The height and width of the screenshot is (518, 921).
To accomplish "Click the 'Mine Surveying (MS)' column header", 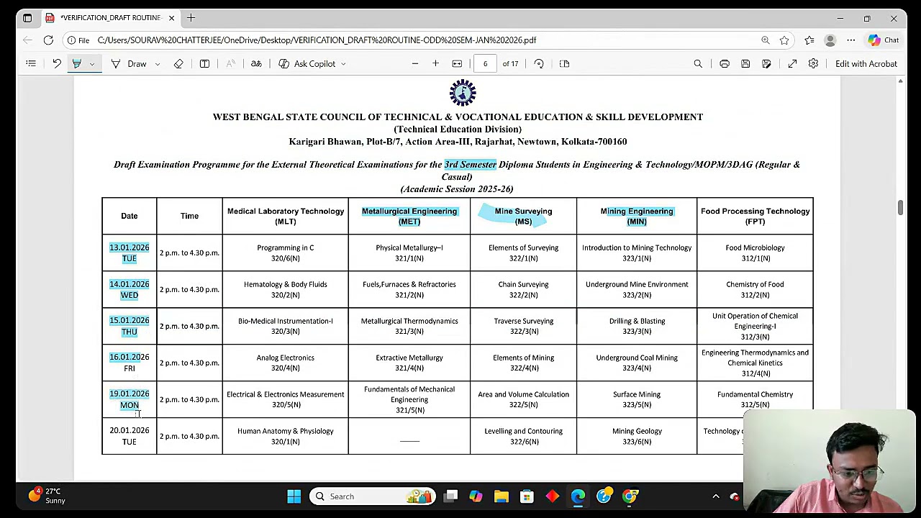I will coord(523,217).
